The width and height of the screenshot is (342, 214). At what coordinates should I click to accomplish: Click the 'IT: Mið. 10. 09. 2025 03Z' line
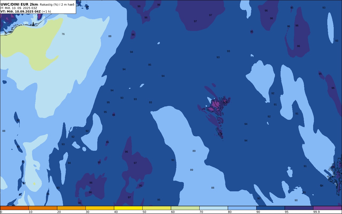pos(19,8)
